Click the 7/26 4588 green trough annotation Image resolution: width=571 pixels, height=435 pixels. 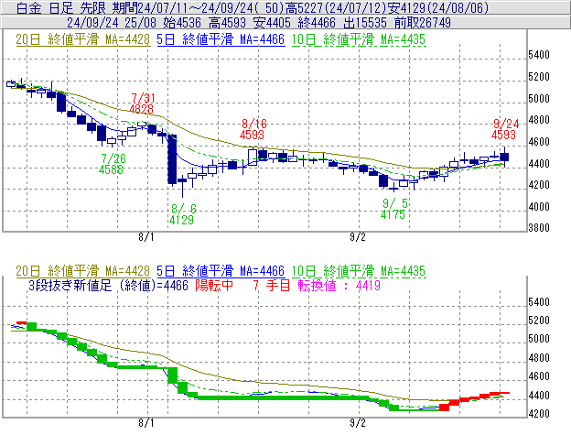pyautogui.click(x=112, y=164)
